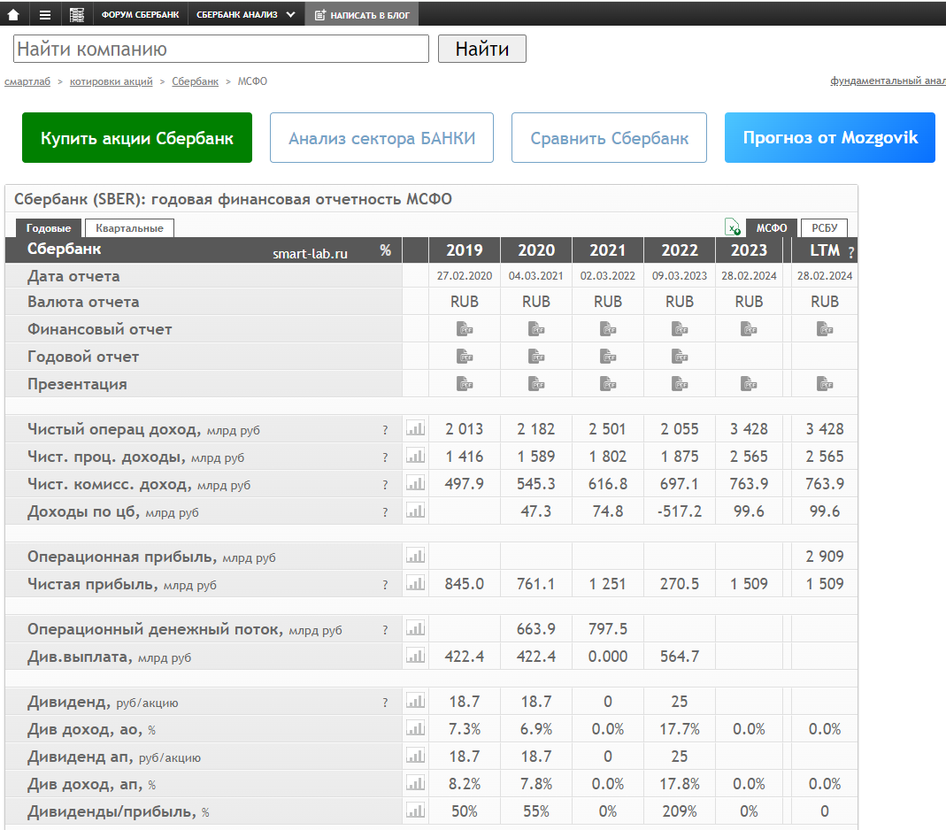Viewport: 946px width, 830px height.
Task: Open 2021 Годовой отчет PDF icon
Action: (608, 357)
